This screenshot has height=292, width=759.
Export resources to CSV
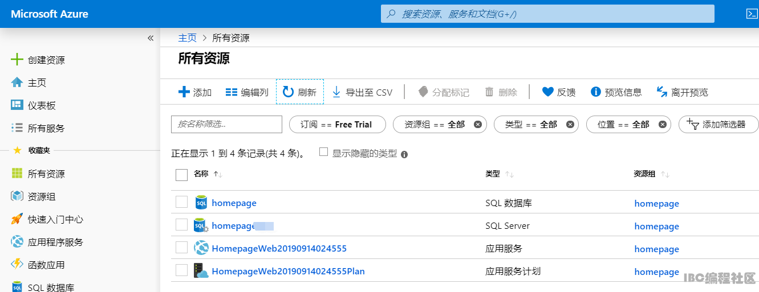point(362,92)
